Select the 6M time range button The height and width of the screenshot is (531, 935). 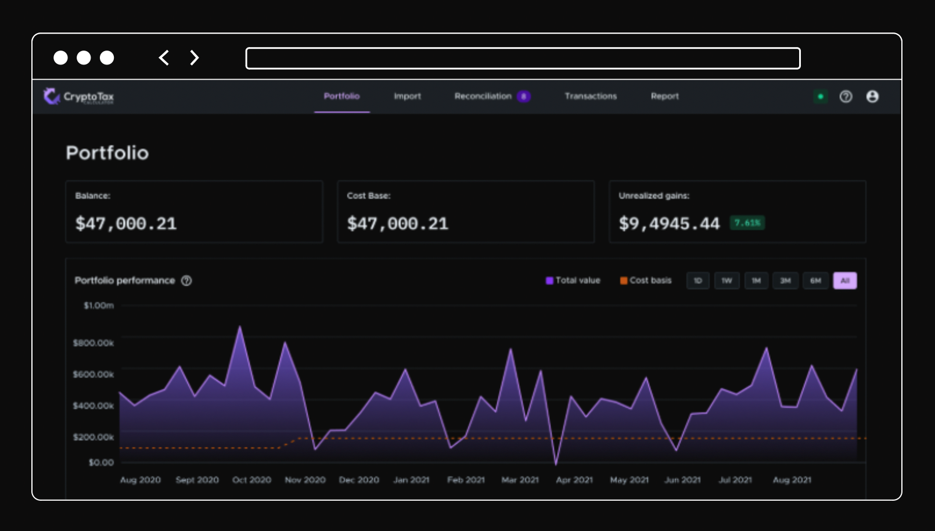point(815,281)
